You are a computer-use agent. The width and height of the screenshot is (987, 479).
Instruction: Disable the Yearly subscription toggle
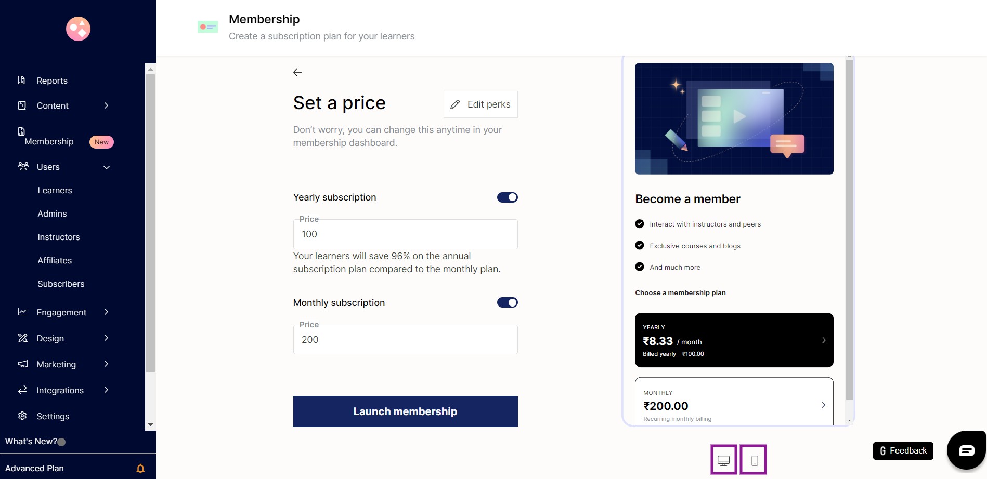(507, 197)
